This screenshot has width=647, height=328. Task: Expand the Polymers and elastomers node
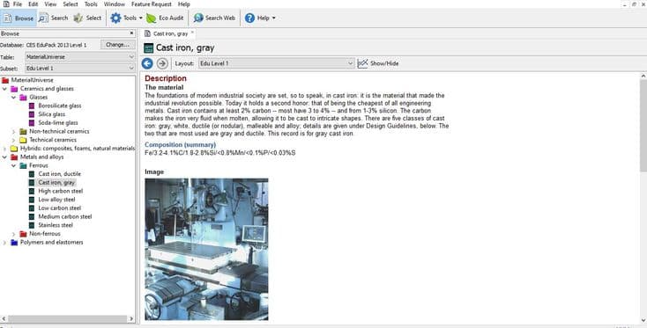click(x=4, y=243)
